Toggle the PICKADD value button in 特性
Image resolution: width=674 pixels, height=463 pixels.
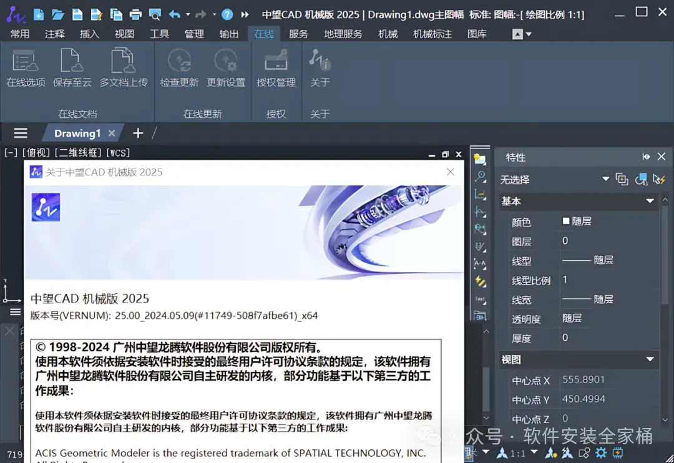pos(622,179)
